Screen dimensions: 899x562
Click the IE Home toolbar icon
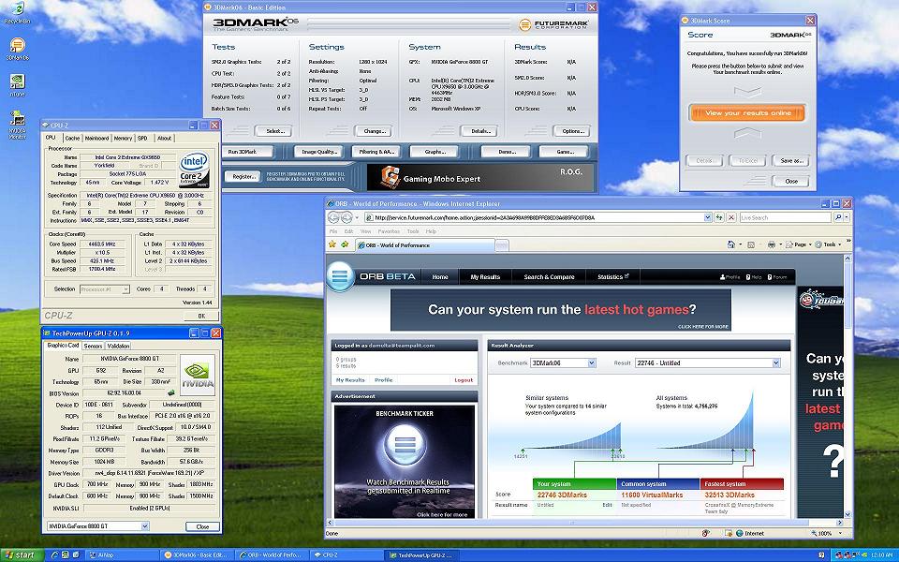pos(731,244)
